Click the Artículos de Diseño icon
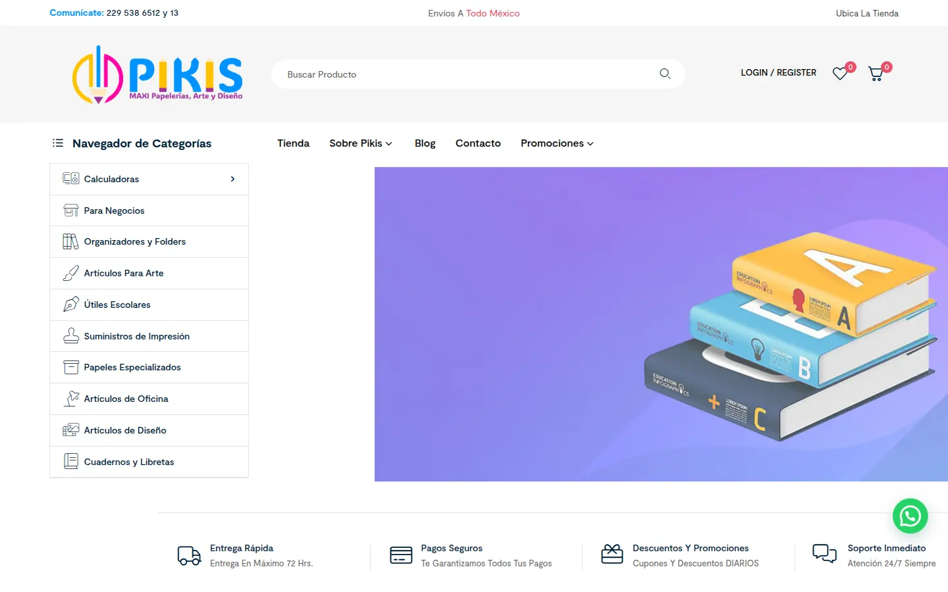This screenshot has height=592, width=948. tap(71, 430)
